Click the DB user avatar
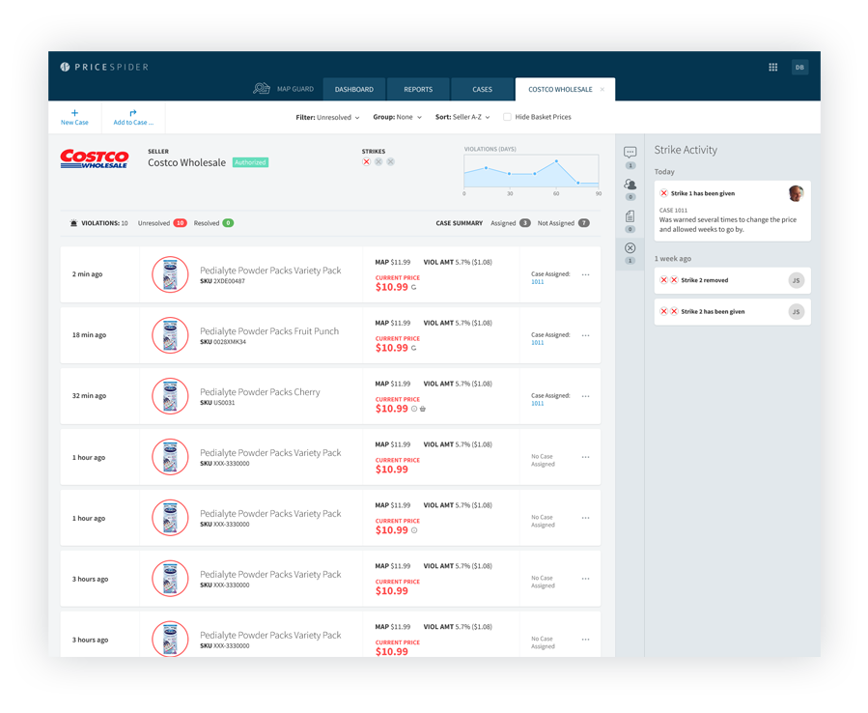 799,67
